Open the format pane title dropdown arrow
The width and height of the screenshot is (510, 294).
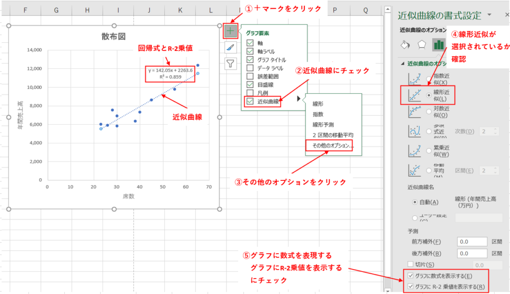pyautogui.click(x=489, y=15)
